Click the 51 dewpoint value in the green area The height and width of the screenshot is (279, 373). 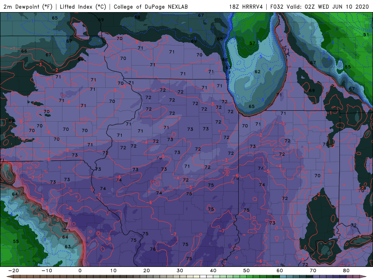[x=366, y=35]
